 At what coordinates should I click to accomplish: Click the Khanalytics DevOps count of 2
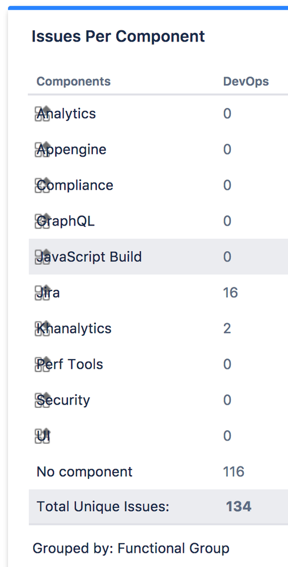click(227, 328)
